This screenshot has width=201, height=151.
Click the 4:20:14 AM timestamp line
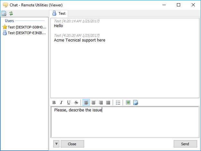[77, 21]
